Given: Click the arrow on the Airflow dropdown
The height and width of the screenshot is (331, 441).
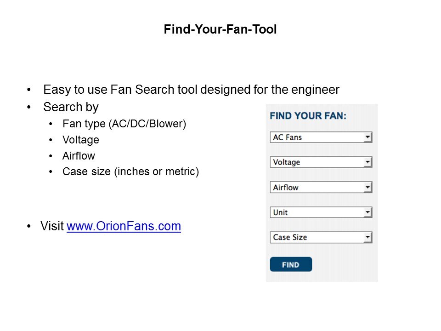Looking at the screenshot, I should [367, 188].
